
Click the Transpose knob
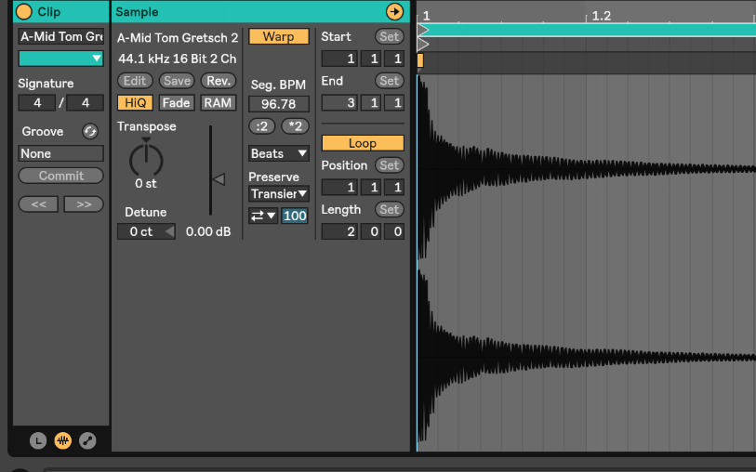[145, 159]
